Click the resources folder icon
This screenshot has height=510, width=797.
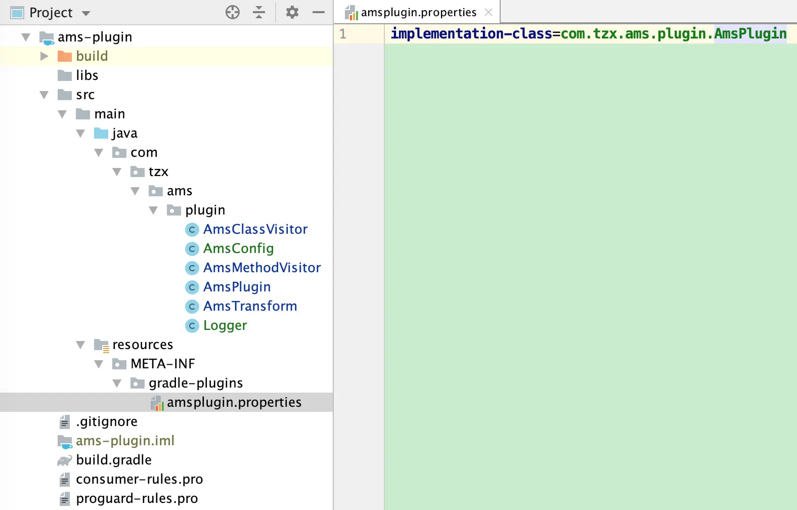click(102, 346)
